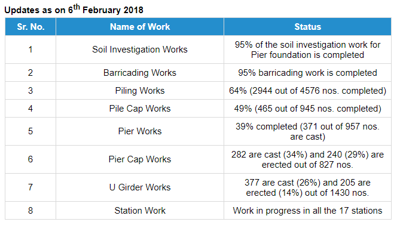Click the 39% completed pier status
The image size is (397, 225).
308,131
